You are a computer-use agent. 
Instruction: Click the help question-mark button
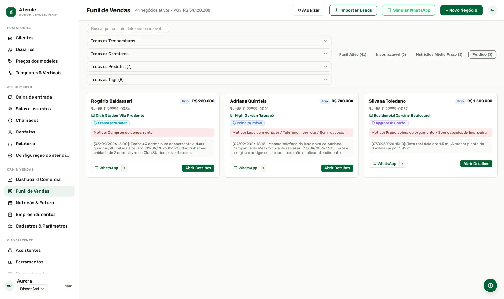(490, 285)
